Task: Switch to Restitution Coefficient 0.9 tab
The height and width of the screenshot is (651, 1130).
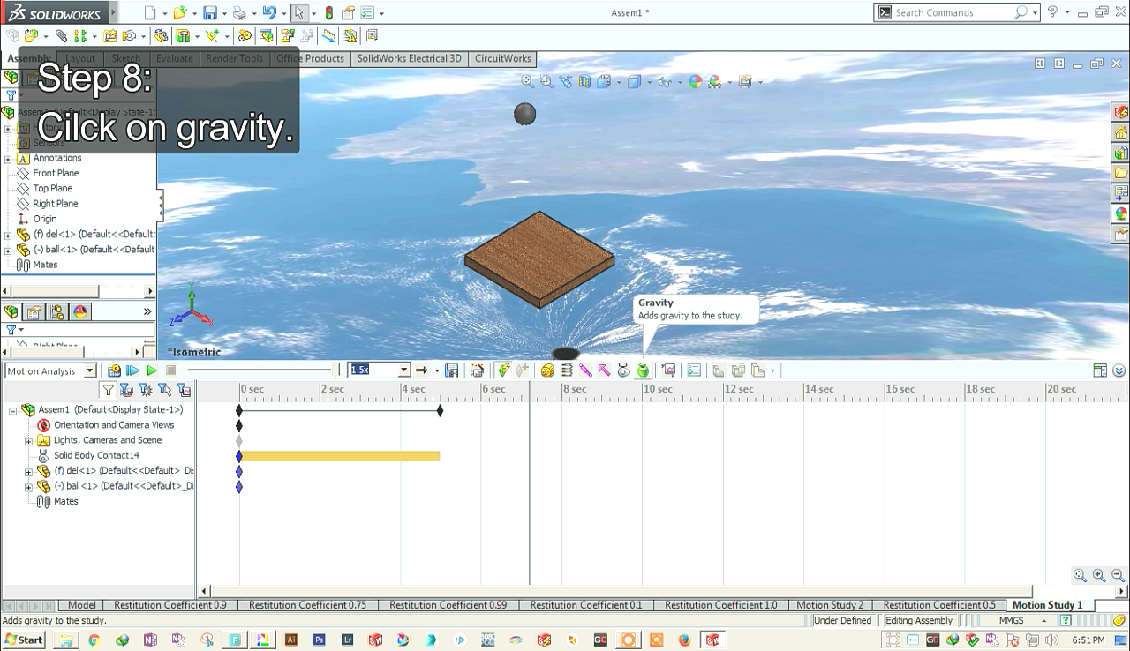Action: pyautogui.click(x=170, y=605)
